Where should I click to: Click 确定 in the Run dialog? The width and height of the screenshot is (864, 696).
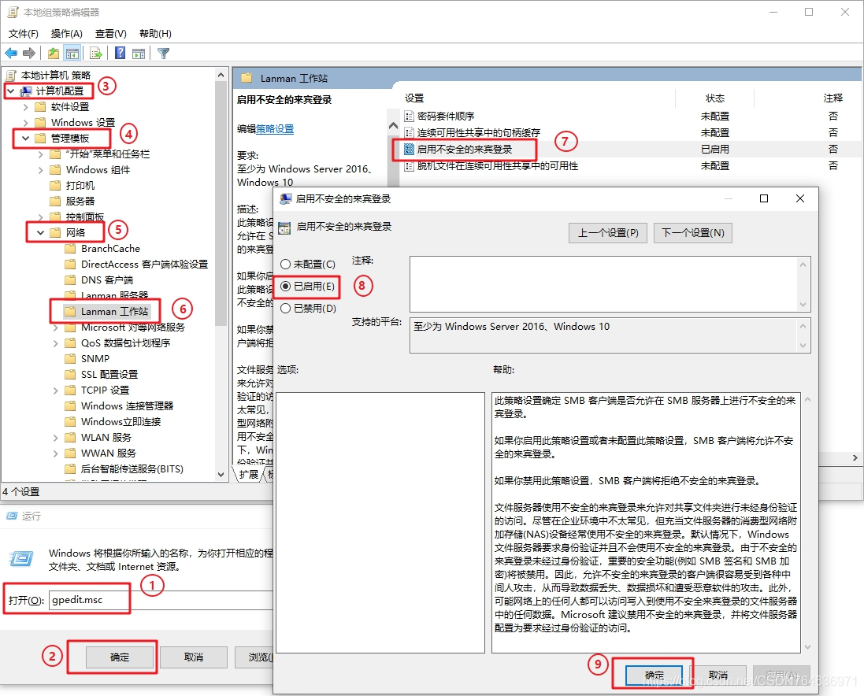coord(120,657)
